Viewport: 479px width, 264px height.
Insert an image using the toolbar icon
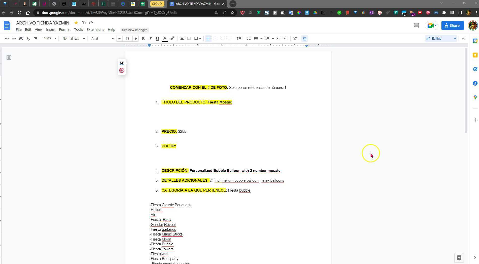(x=196, y=39)
